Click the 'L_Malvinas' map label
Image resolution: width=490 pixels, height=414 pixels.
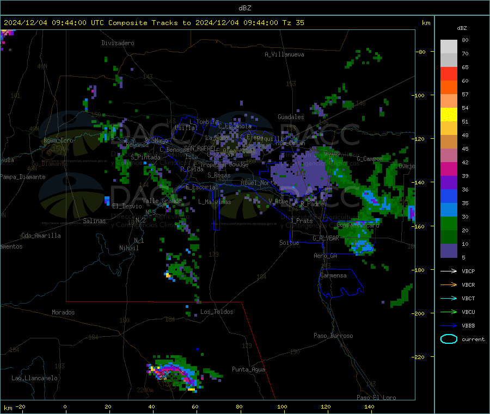click(x=215, y=202)
